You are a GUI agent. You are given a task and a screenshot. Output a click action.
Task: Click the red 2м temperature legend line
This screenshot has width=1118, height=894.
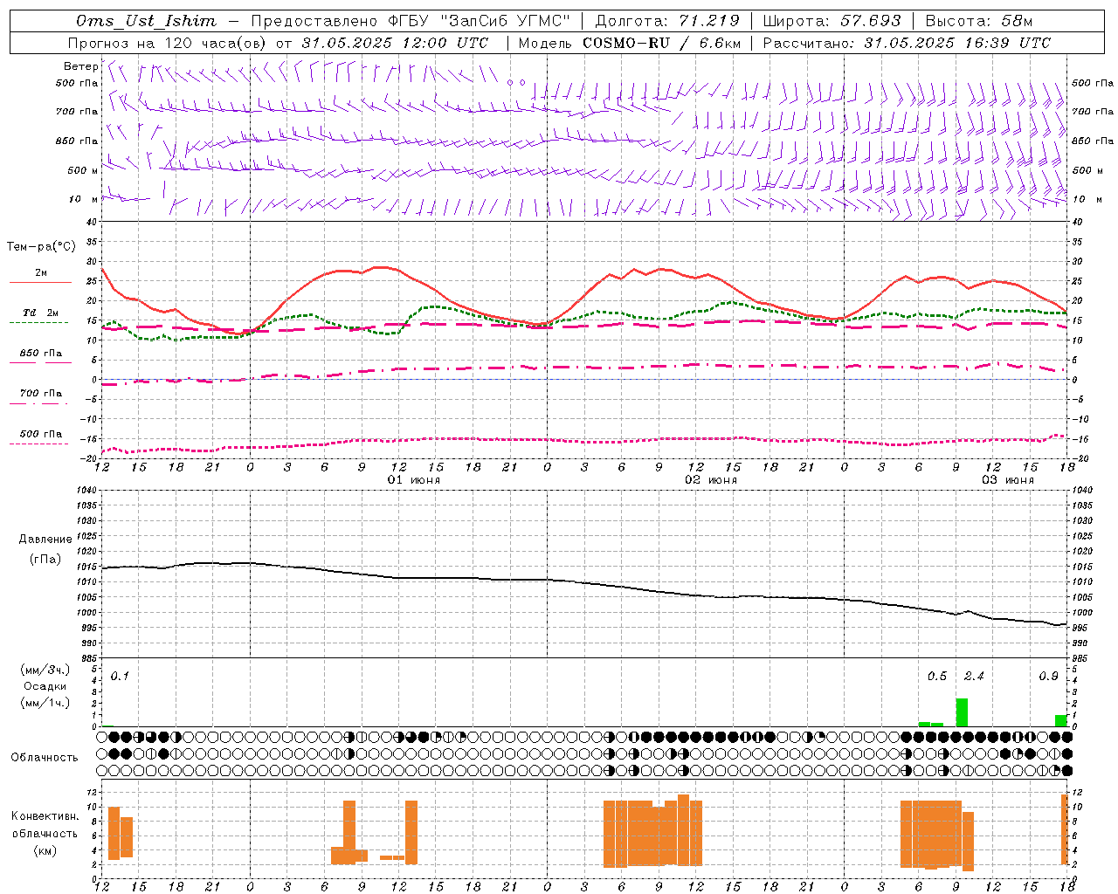[x=40, y=282]
